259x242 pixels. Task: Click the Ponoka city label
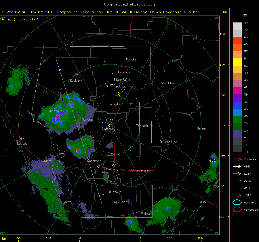[131, 59]
